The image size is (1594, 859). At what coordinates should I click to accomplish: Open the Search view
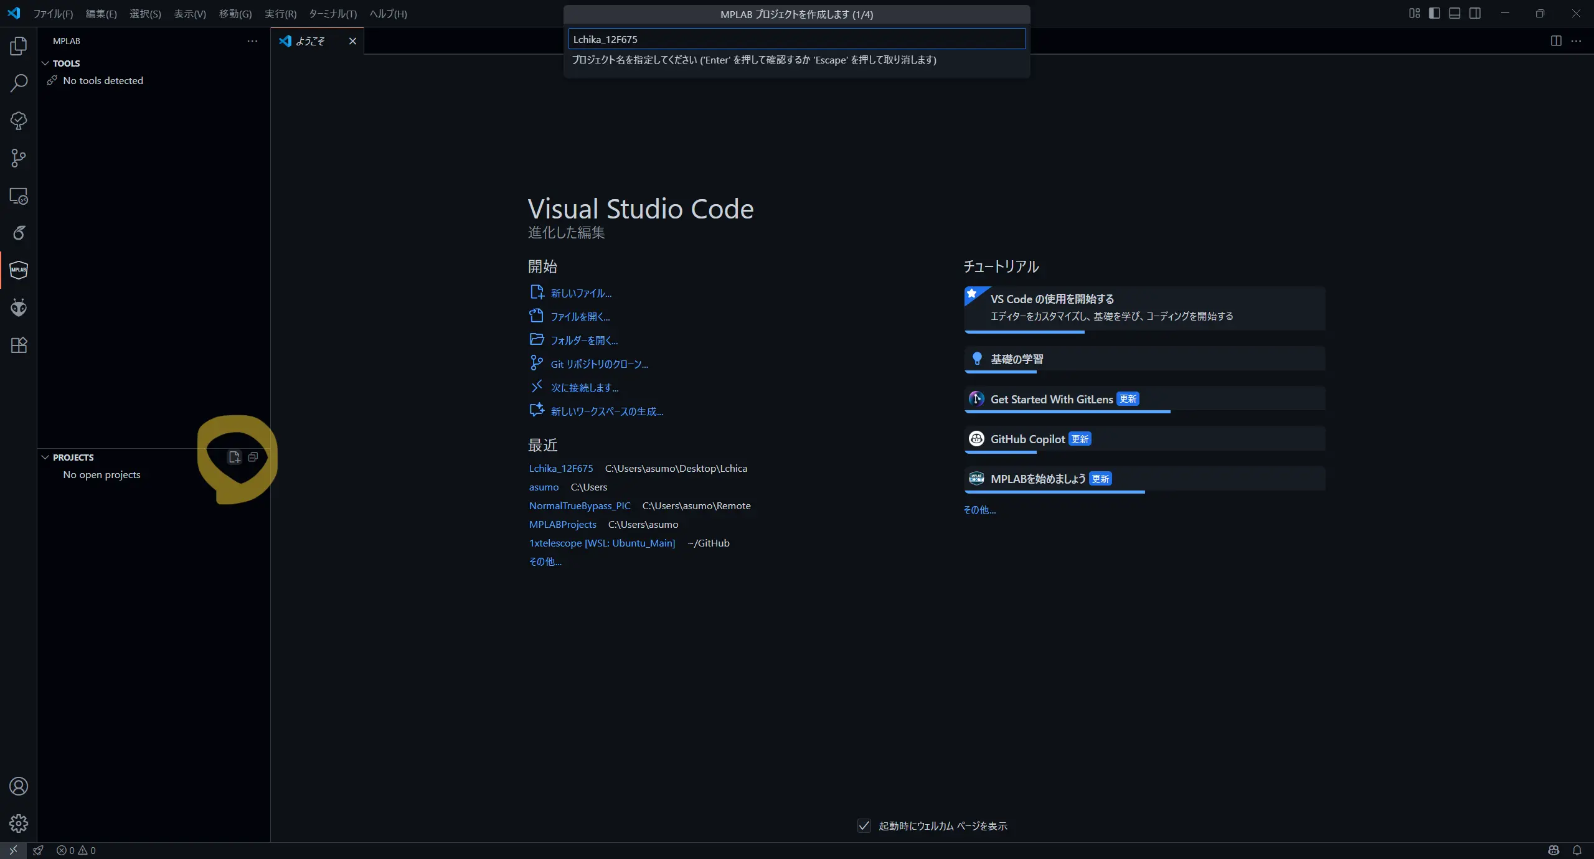point(19,83)
